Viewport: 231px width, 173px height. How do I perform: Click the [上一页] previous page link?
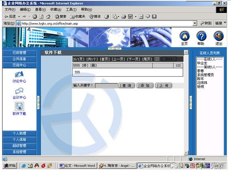coord(118,59)
